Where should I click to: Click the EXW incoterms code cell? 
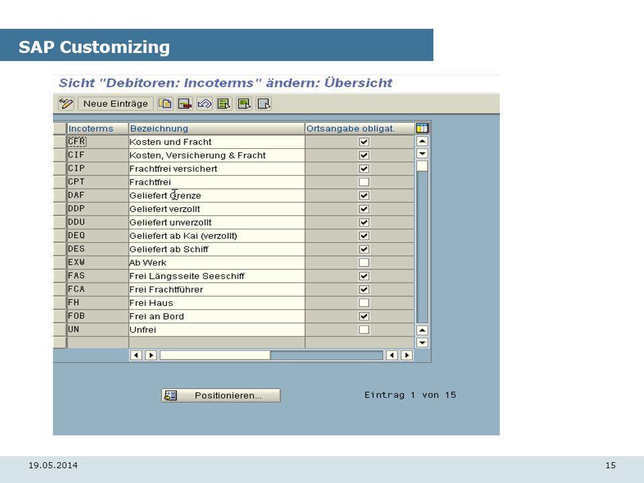98,262
